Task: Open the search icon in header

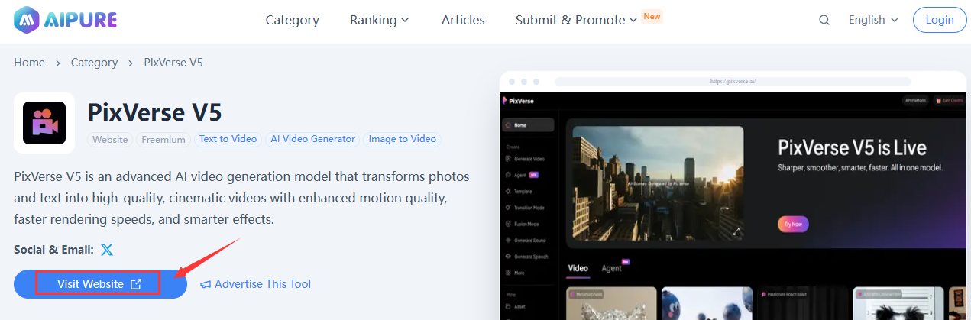Action: (x=824, y=21)
